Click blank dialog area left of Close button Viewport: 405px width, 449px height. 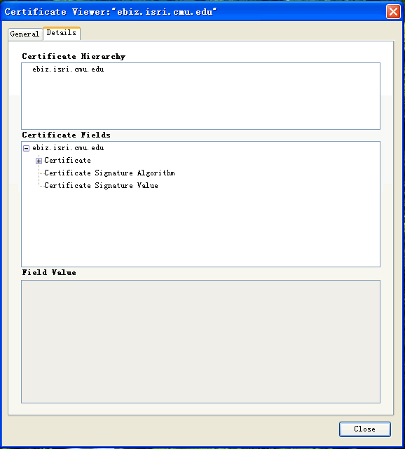pos(172,429)
